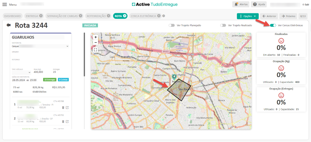Go to Próximo route
This screenshot has width=311, height=142.
(288, 16)
